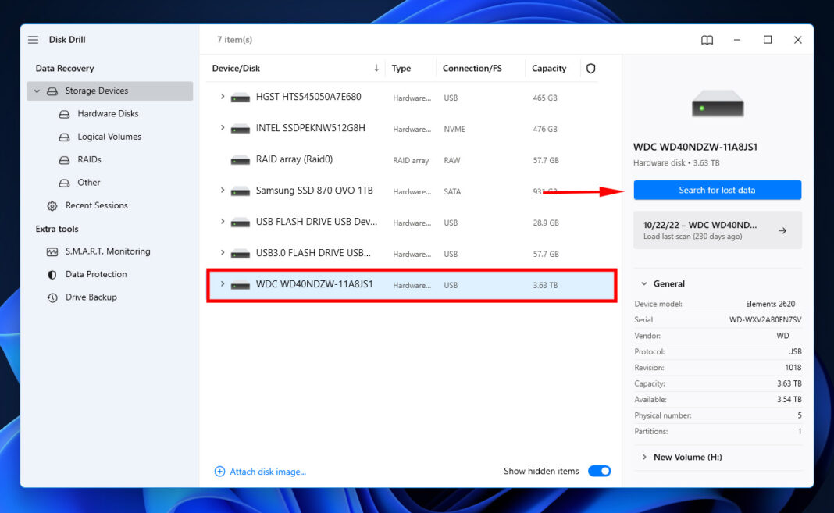Select Logical Volumes in the sidebar
This screenshot has width=834, height=513.
click(x=109, y=137)
